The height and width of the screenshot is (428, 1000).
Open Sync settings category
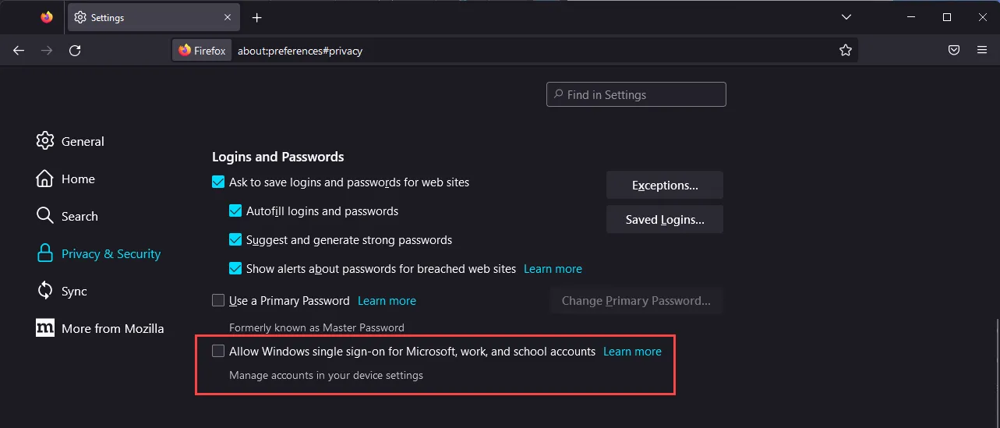pos(62,291)
